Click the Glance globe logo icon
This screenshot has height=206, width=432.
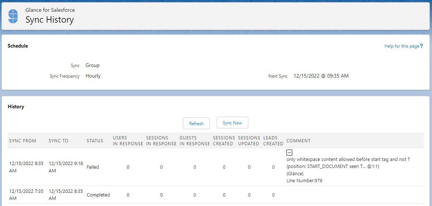[x=13, y=16]
